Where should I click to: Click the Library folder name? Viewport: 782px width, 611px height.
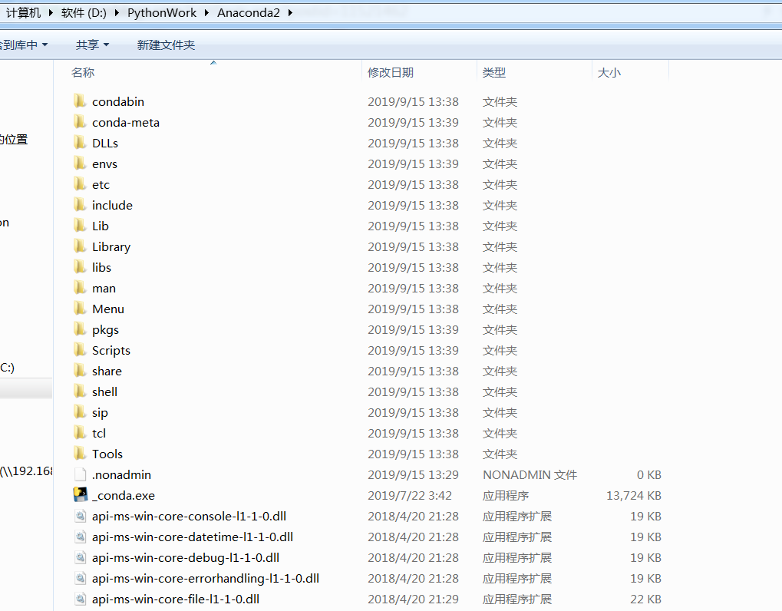point(111,246)
